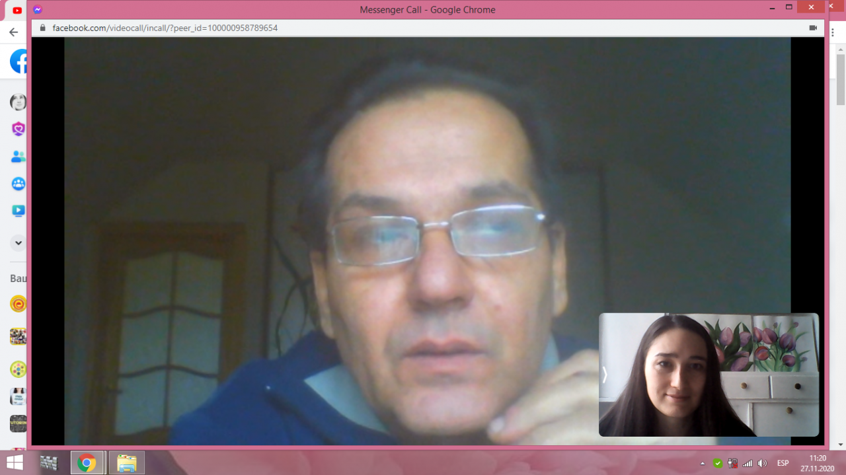Image resolution: width=846 pixels, height=475 pixels.
Task: Open network signal tray icon
Action: coord(748,463)
